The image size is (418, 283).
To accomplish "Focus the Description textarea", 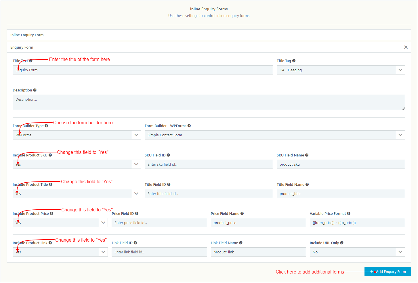I will click(209, 103).
